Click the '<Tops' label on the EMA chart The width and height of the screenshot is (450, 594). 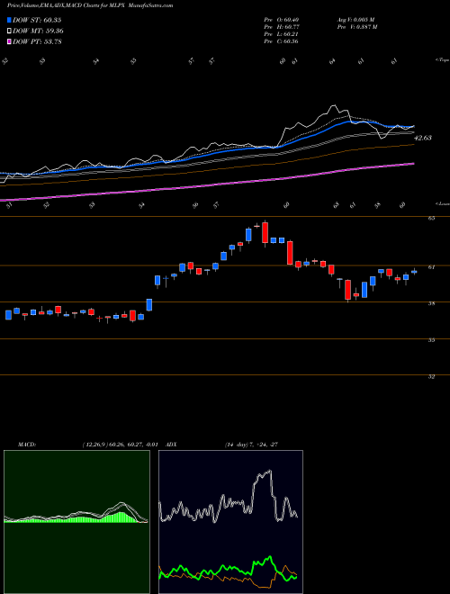442,60
